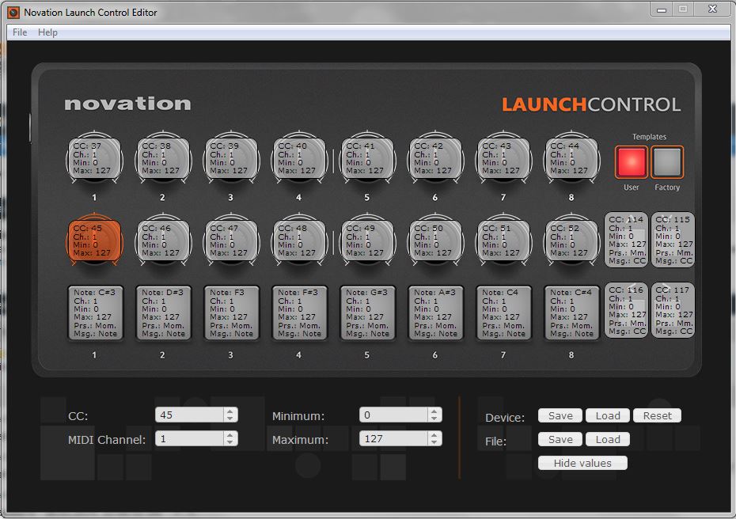Select the arrow button CC: 114
Viewport: 736px width, 519px height.
coord(626,240)
